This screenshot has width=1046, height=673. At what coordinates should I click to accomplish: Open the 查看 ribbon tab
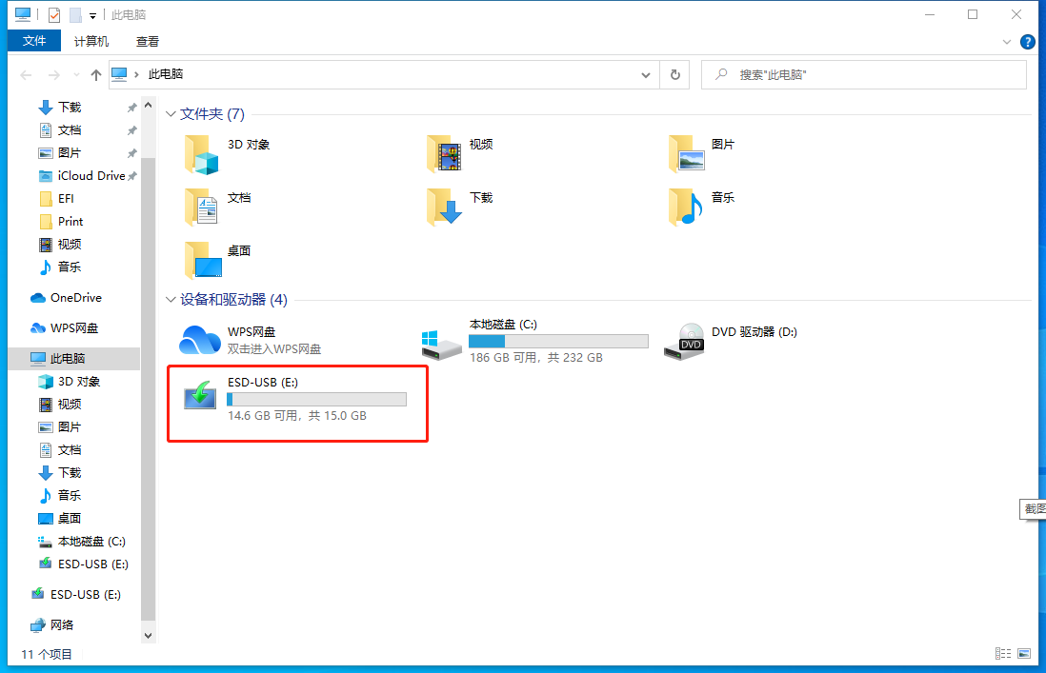pos(148,42)
